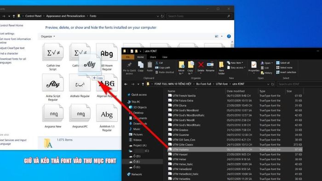This screenshot has height=181, width=322.
Task: Open the File tab in Explorer
Action: (128, 57)
